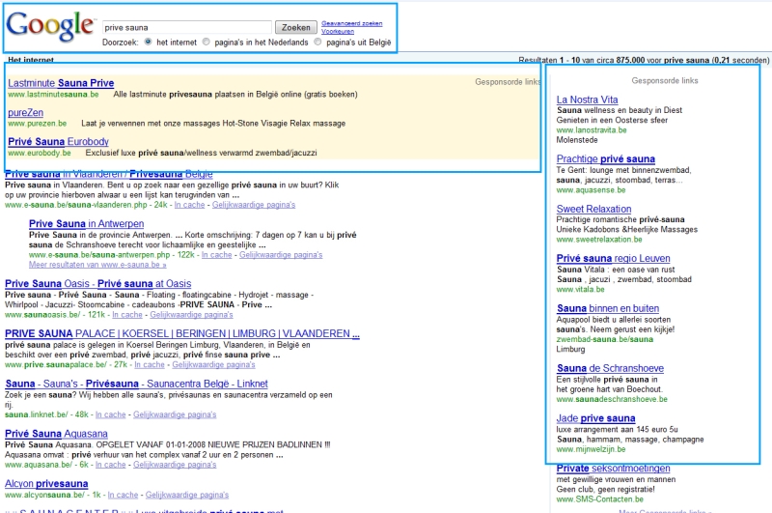Open 'Alcyon privesauna' result

coord(46,484)
